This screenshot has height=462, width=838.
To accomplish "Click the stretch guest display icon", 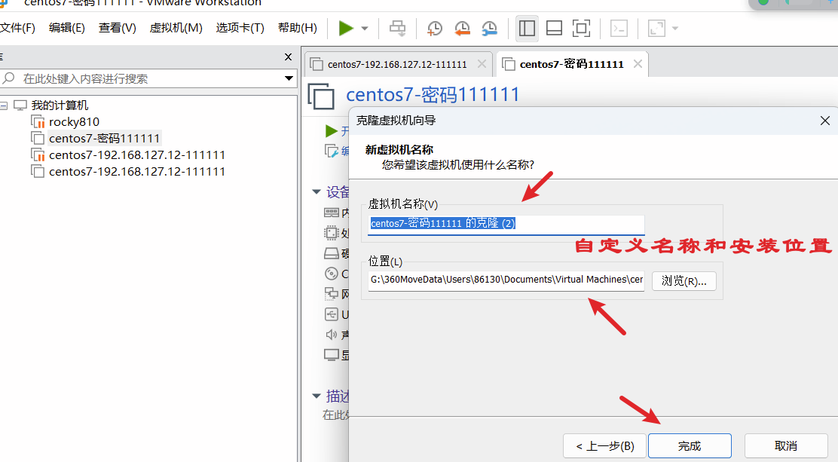I will click(656, 29).
